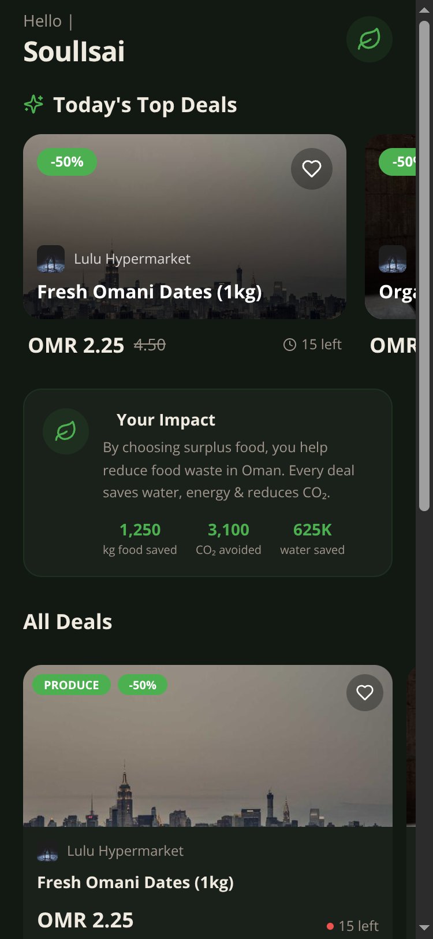The height and width of the screenshot is (939, 433).
Task: Favorite the All Deals dates card with heart
Action: (365, 693)
